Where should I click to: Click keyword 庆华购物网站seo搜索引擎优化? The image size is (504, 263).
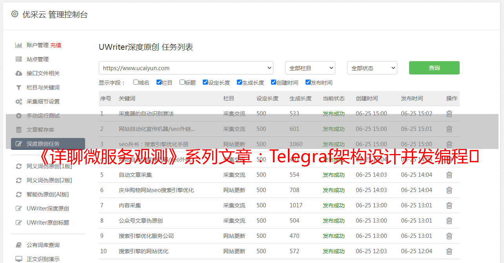[x=156, y=190]
